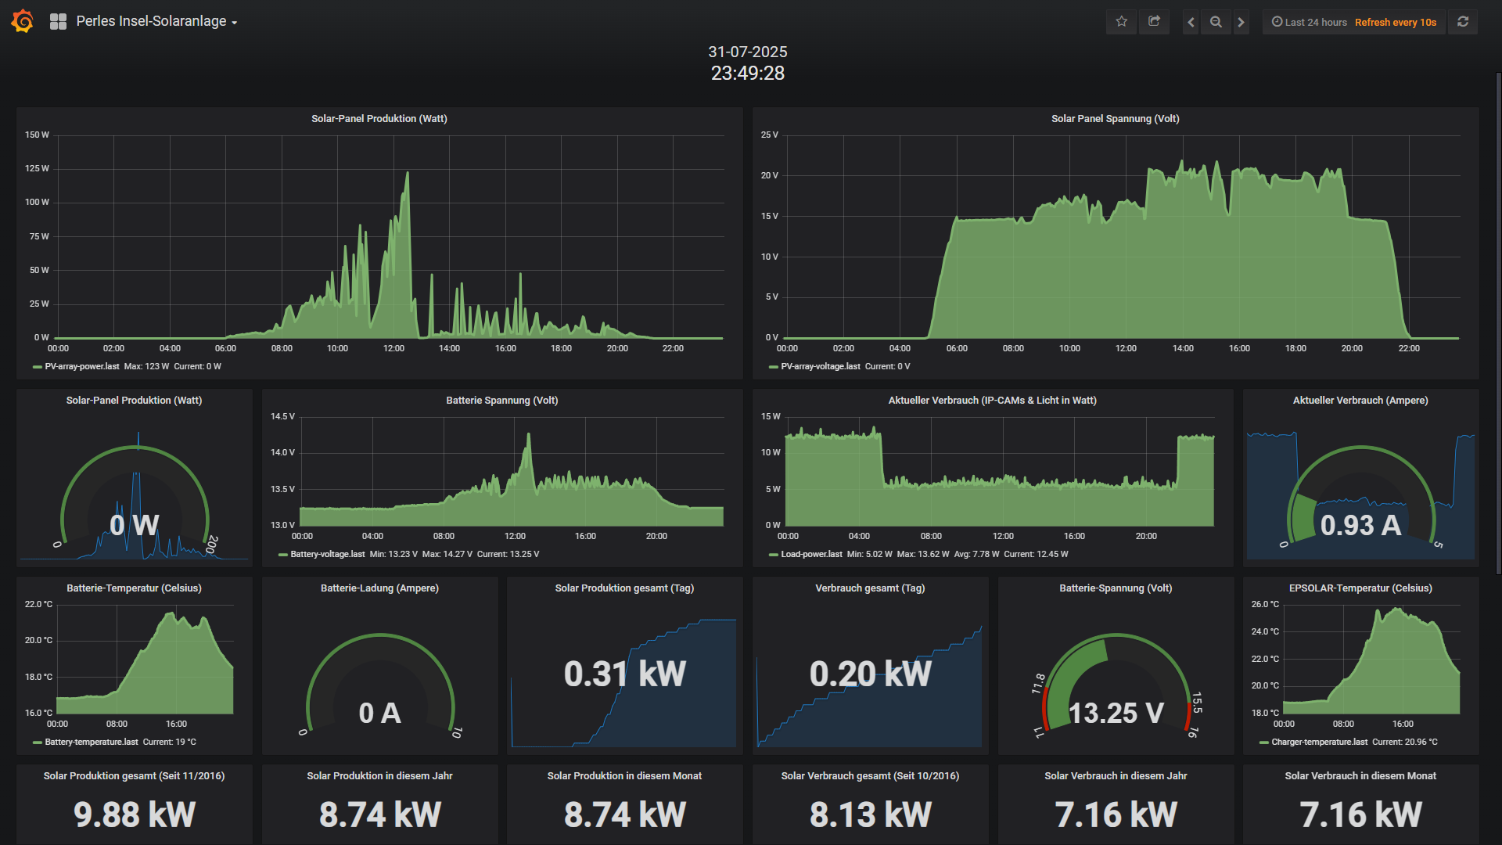Screen dimensions: 1502x845
Task: Toggle the PV-array-voltage.last legend series
Action: click(x=820, y=367)
